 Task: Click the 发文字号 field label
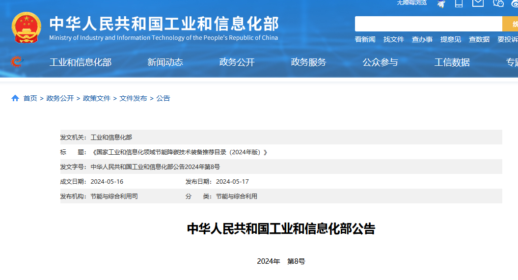[x=73, y=167]
